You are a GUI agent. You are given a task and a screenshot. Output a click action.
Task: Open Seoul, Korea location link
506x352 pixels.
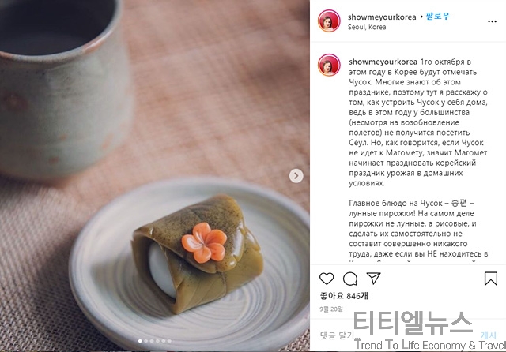tap(367, 27)
